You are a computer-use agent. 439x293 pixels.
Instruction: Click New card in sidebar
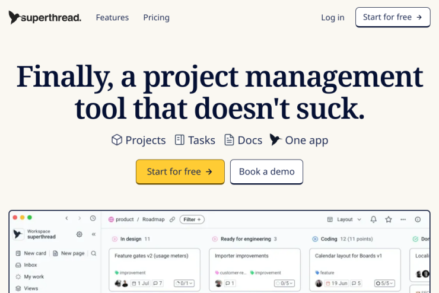pyautogui.click(x=31, y=253)
